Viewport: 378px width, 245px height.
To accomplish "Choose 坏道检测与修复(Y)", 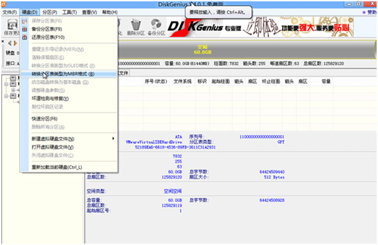I will 68,98.
